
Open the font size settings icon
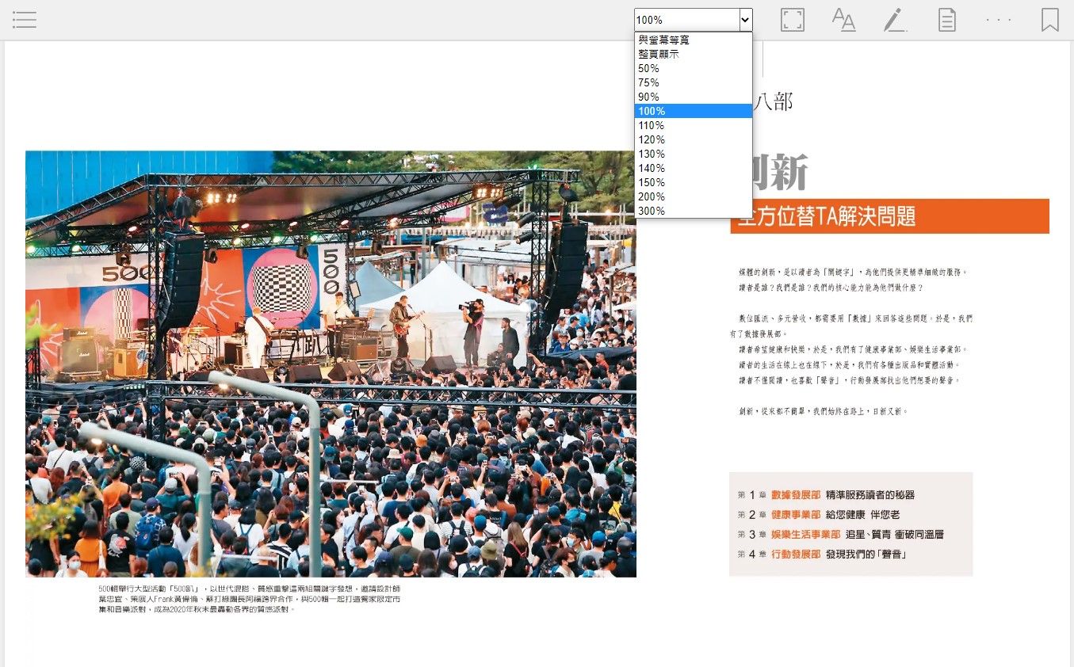pos(843,20)
